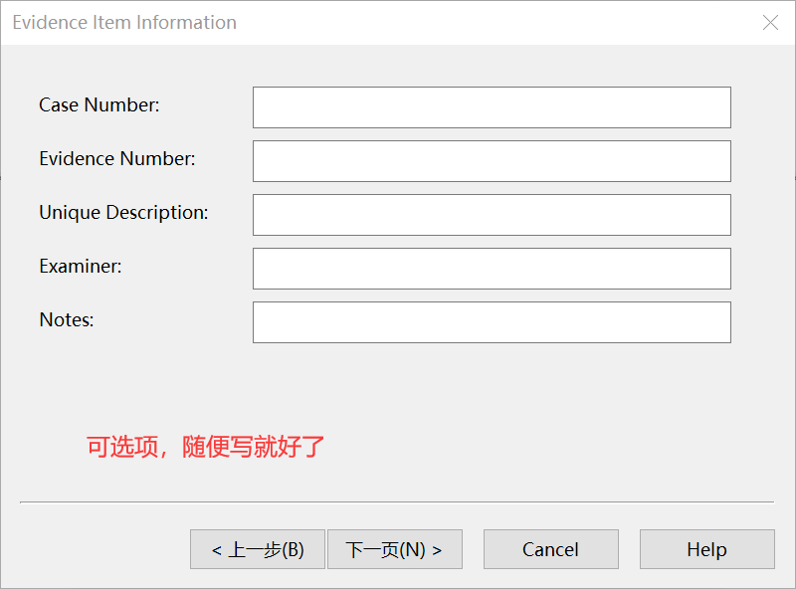Click into the Examiner text box
This screenshot has height=589, width=796.
pyautogui.click(x=492, y=269)
